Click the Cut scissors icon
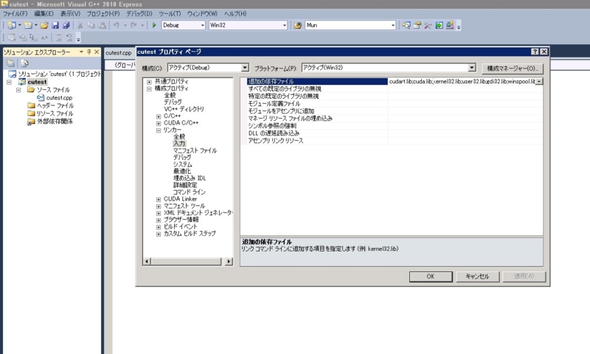This screenshot has width=590, height=354. pyautogui.click(x=80, y=25)
